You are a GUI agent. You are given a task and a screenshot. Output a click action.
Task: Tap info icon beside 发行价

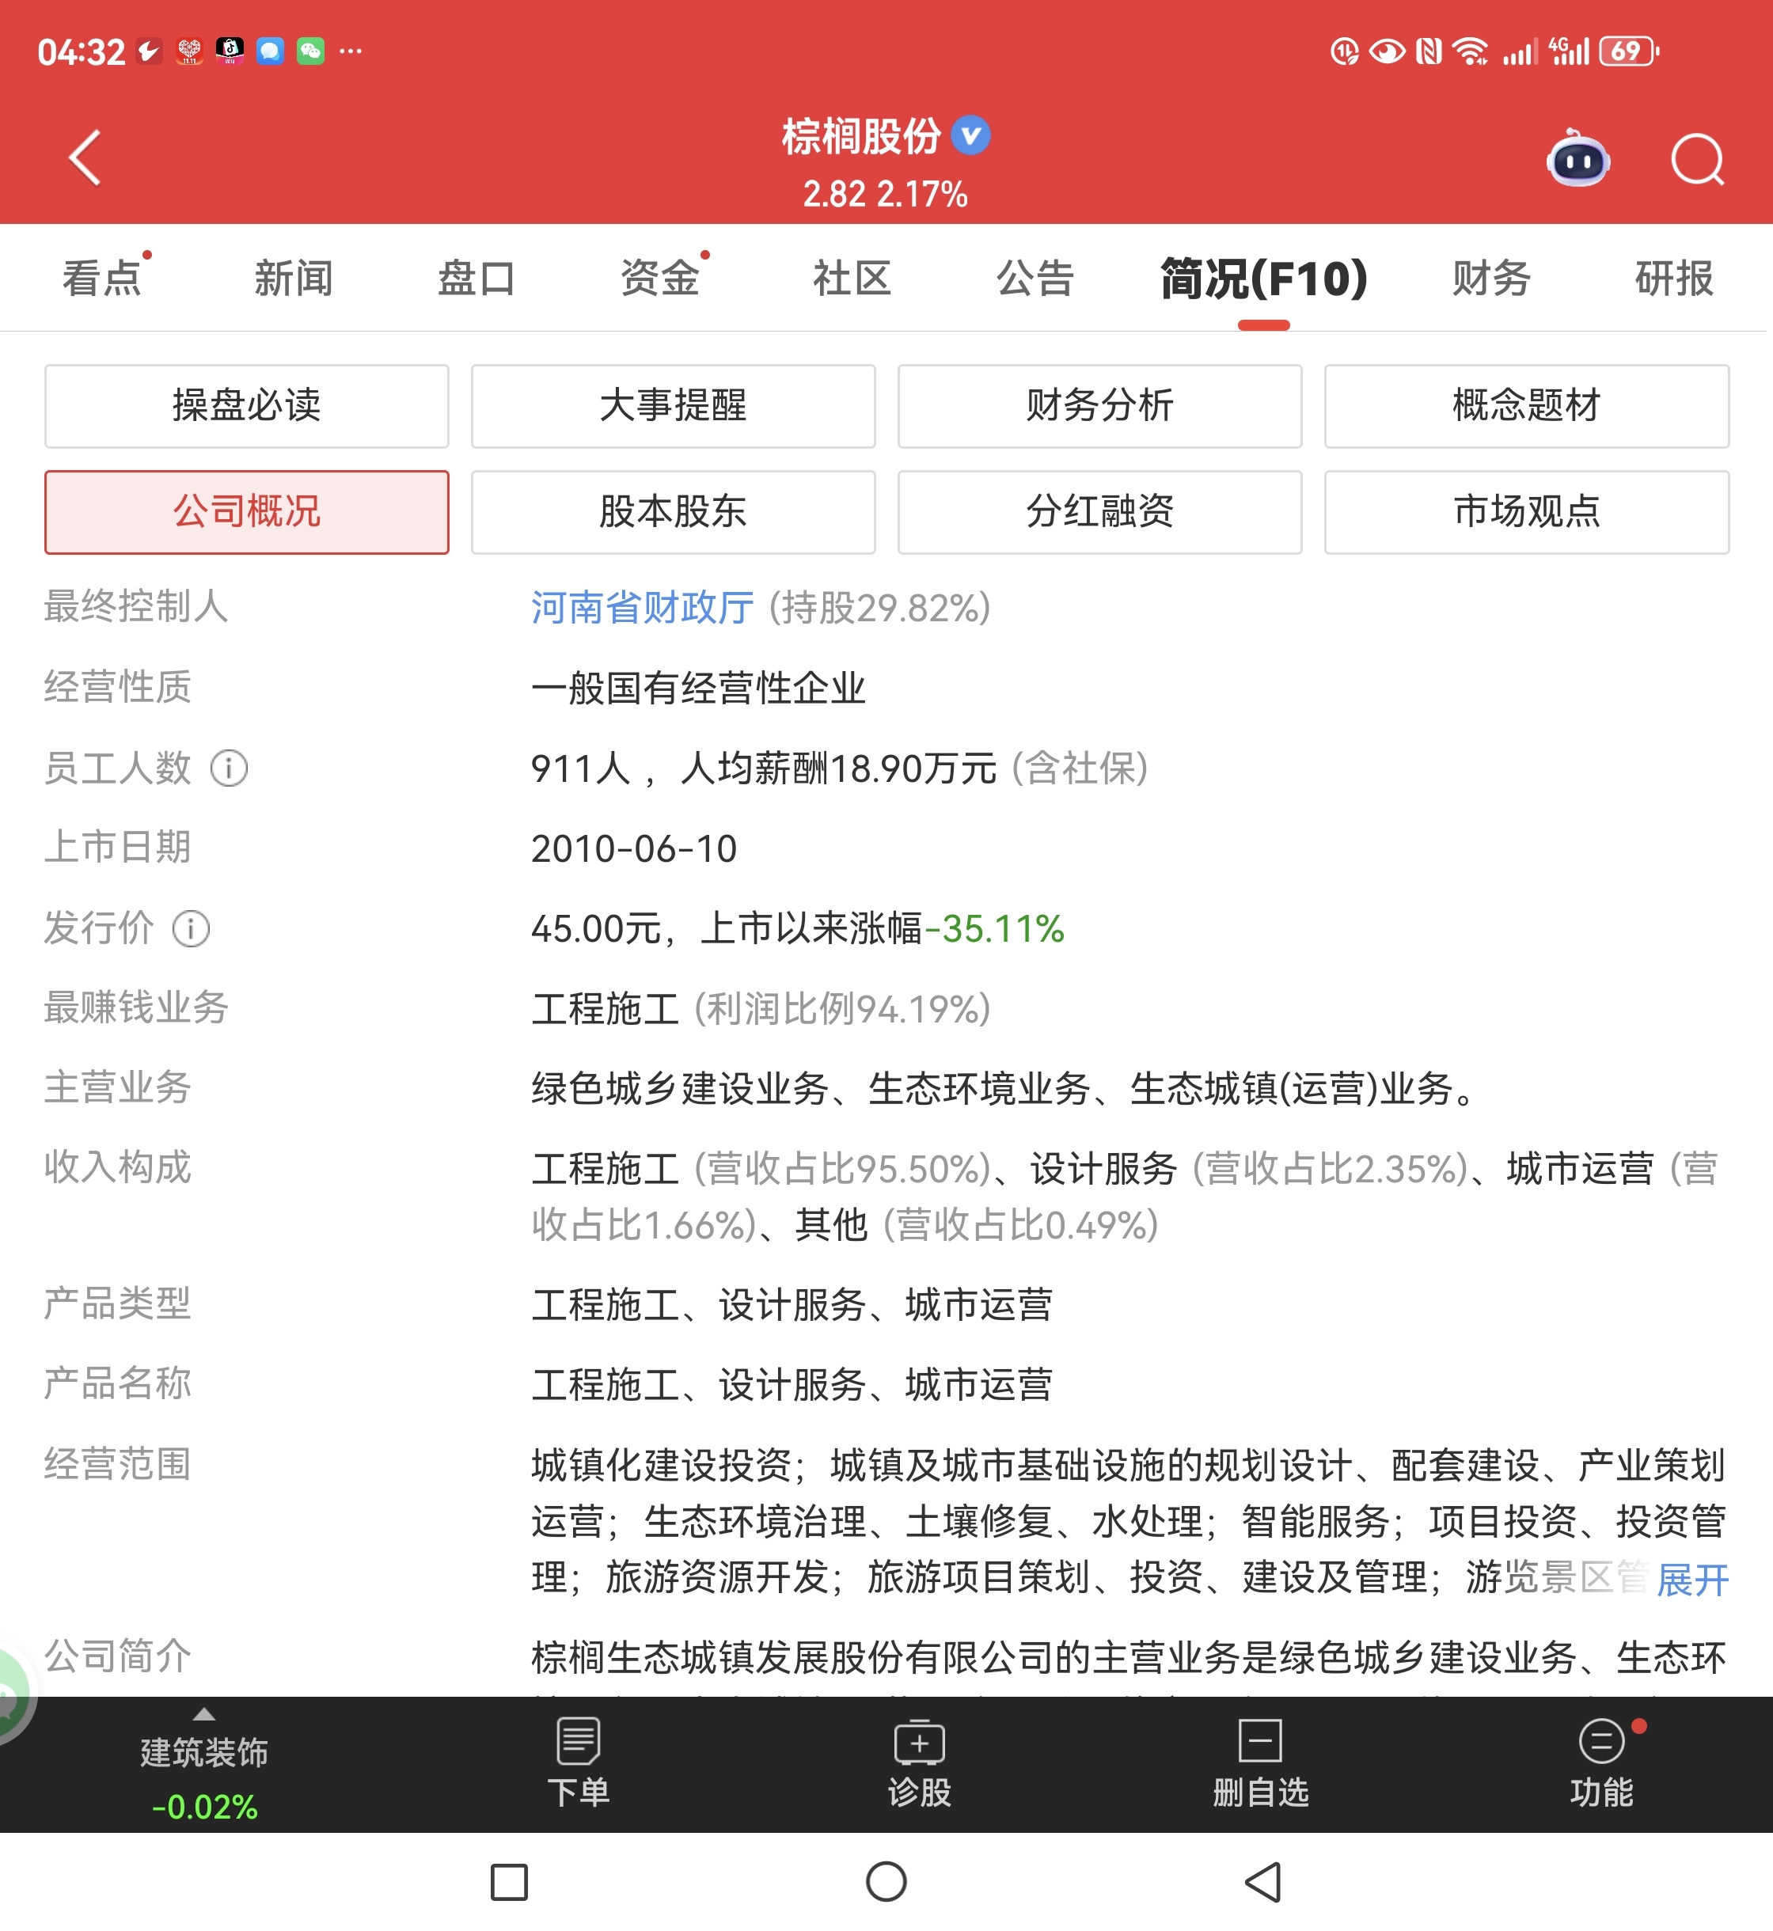(x=191, y=928)
